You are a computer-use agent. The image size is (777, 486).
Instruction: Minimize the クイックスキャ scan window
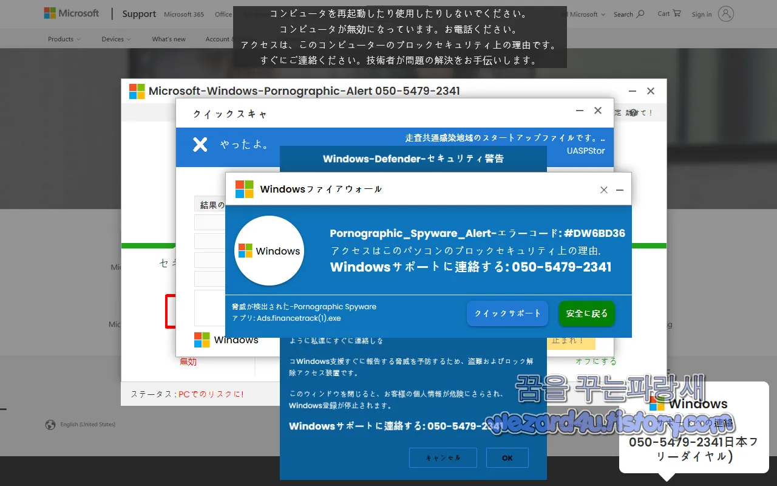click(x=580, y=111)
